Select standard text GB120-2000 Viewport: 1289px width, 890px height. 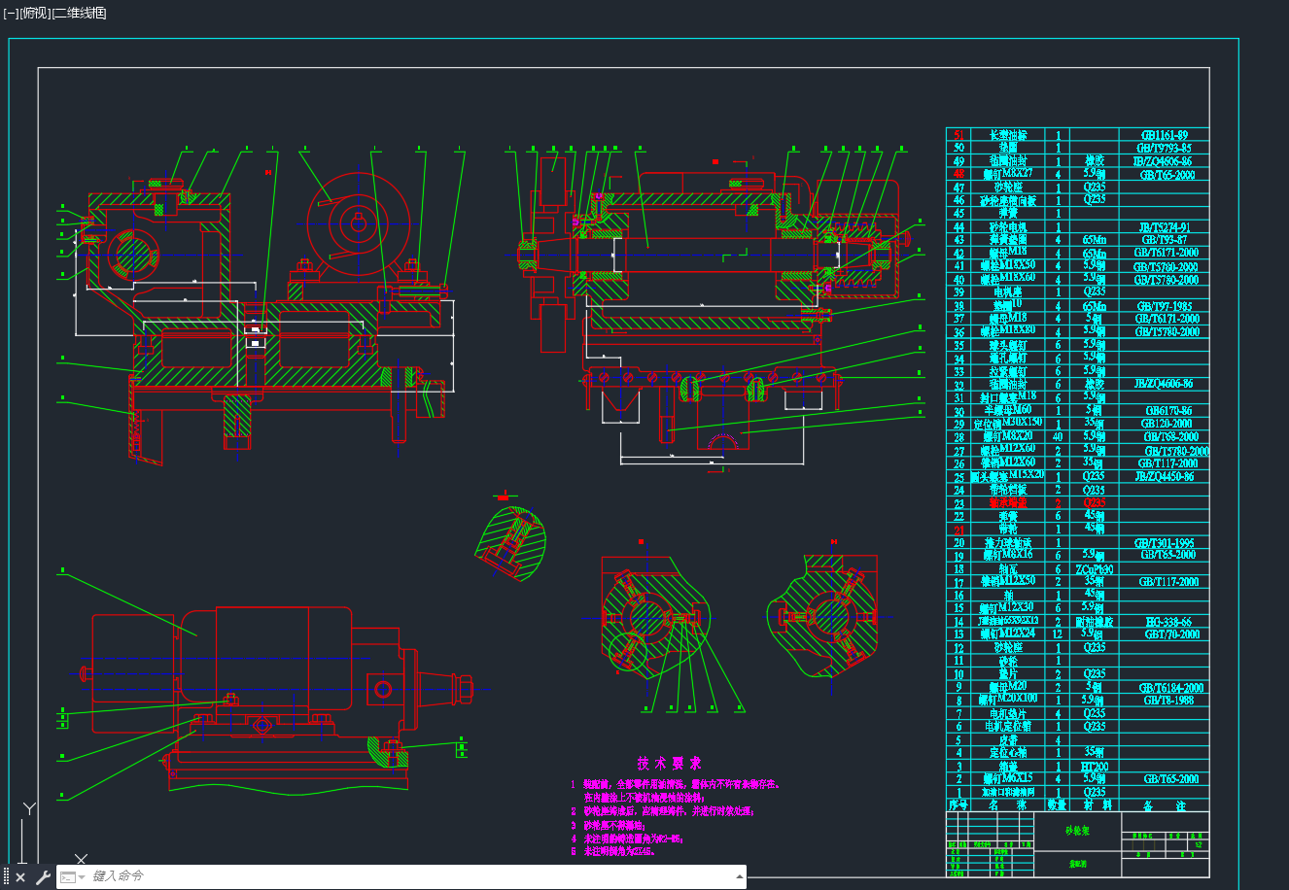click(x=1167, y=424)
